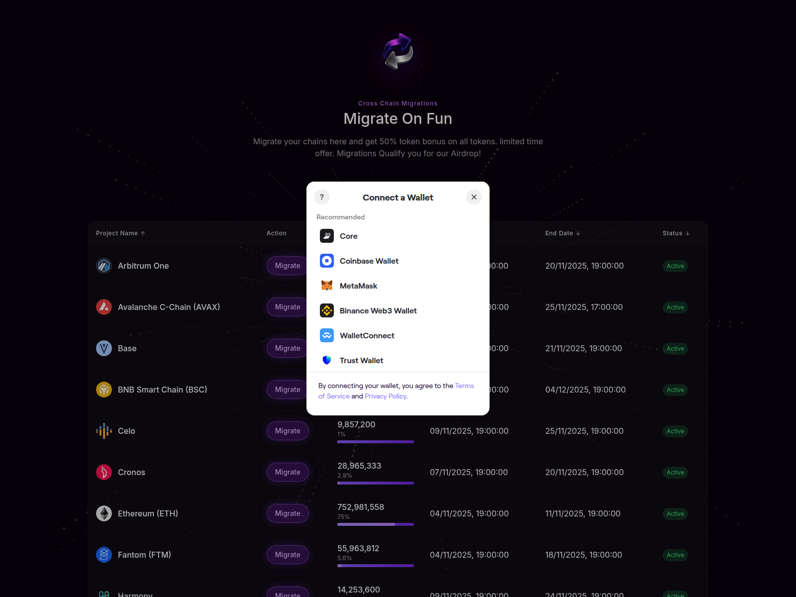Migrate the Ethereum chain

click(288, 513)
